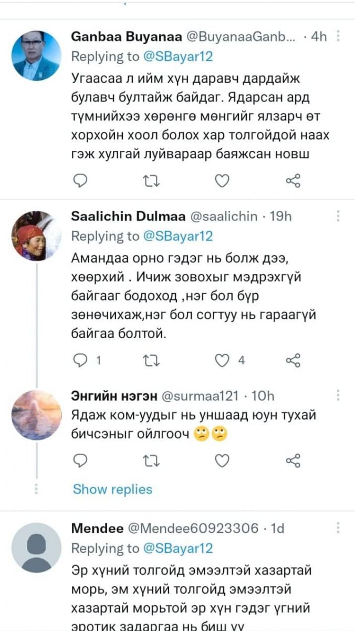Image resolution: width=355 pixels, height=631 pixels.
Task: Like Ganbaa Buyanaa's tweet
Action: pyautogui.click(x=223, y=181)
